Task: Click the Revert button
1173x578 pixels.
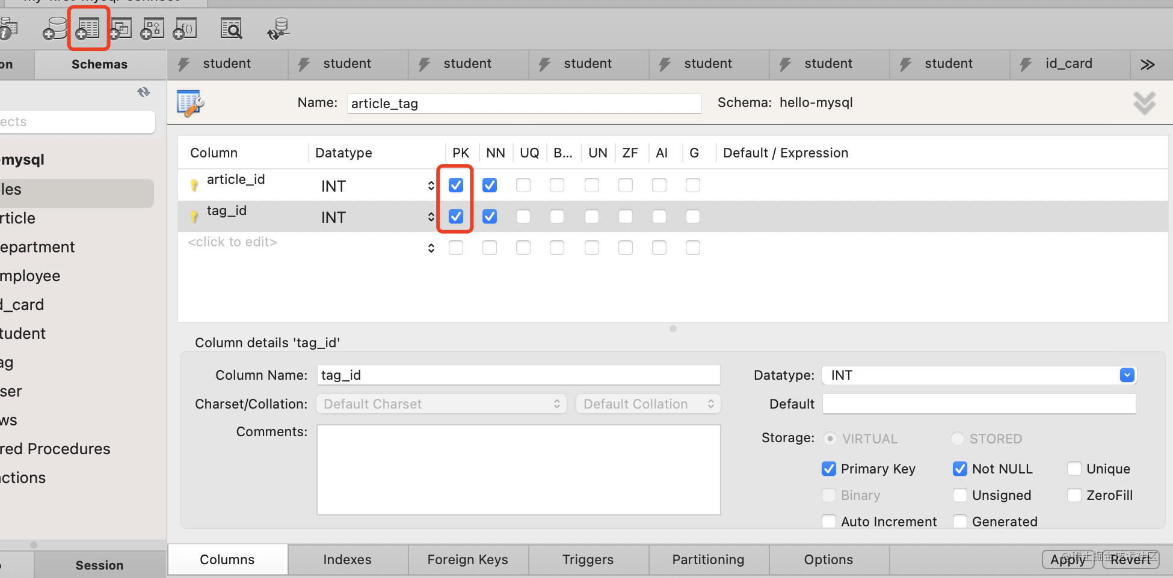Action: click(1130, 559)
